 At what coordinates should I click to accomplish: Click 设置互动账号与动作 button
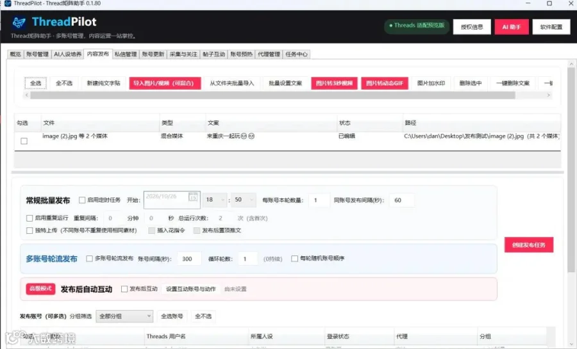point(190,289)
